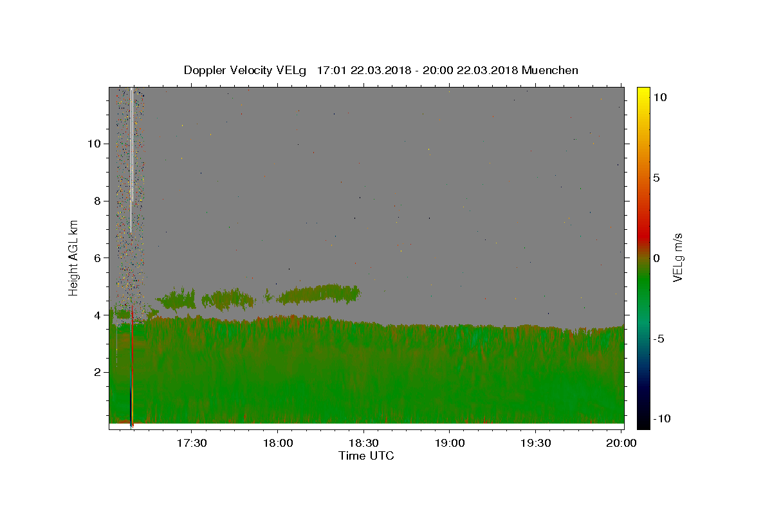
Task: Click the 'Time UTC' x-axis label
Action: click(366, 456)
